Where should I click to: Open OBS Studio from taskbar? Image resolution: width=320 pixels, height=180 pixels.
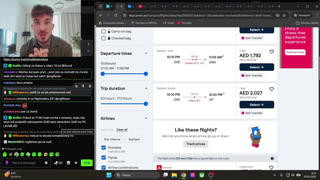[x=211, y=175]
